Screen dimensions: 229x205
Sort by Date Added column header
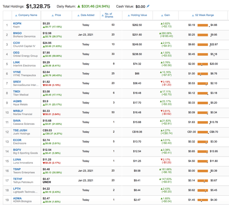(86, 15)
